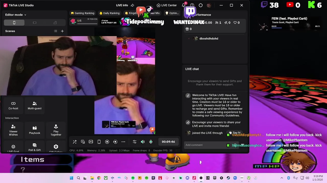The width and height of the screenshot is (327, 183).
Task: Open TikTok LIVE Studio settings gear
Action: click(x=201, y=5)
